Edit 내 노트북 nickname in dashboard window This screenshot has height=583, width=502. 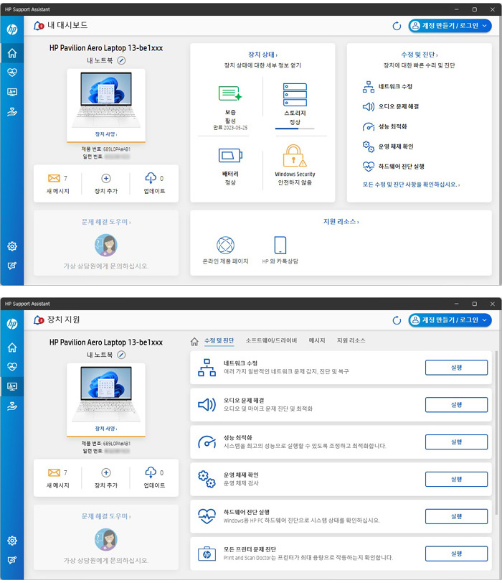tap(121, 60)
